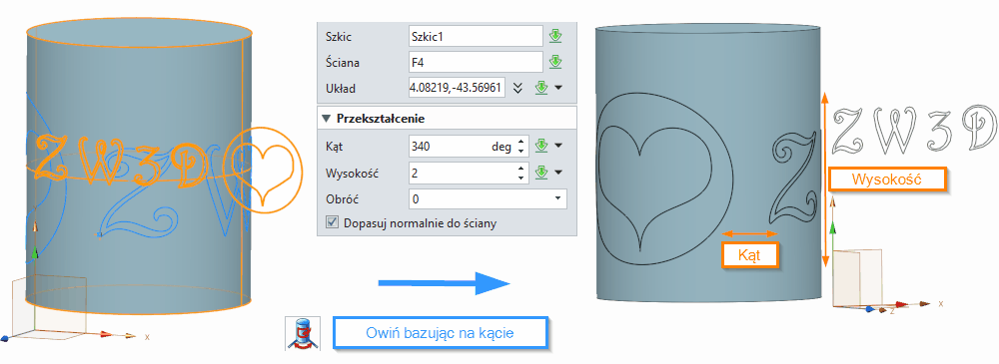
Task: Click the green icon beside Kąt field
Action: (x=541, y=147)
